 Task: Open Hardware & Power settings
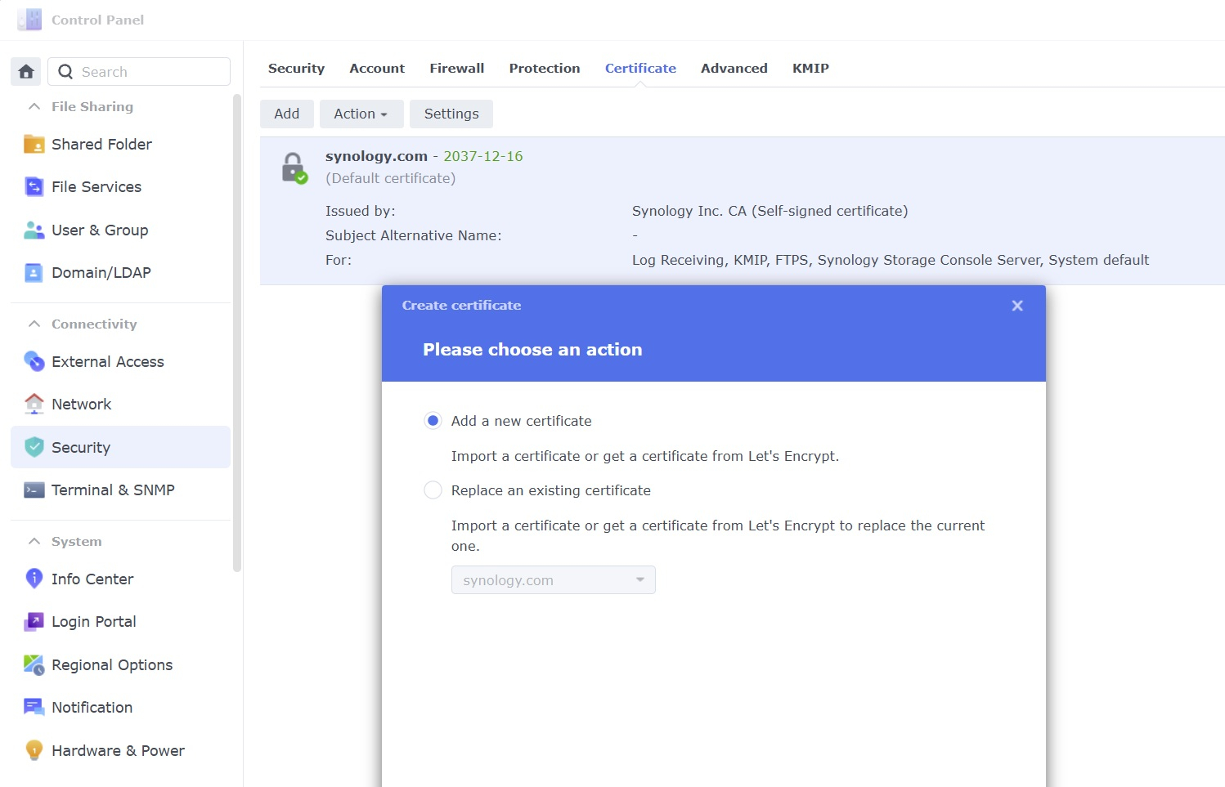point(121,750)
